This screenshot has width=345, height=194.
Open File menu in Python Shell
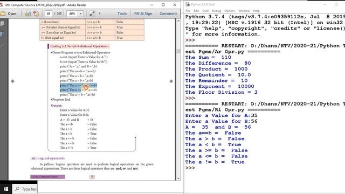[x=188, y=11]
